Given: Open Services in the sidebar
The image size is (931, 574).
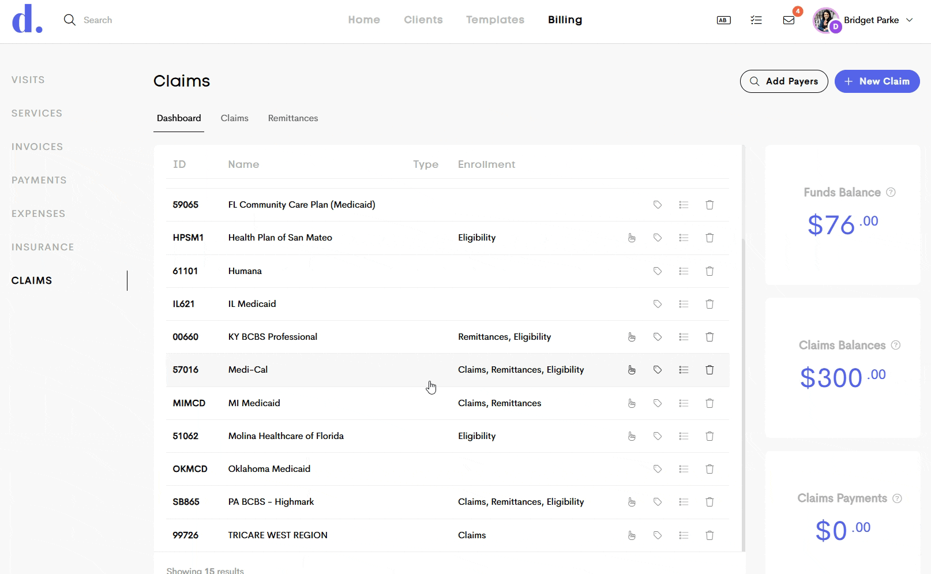Looking at the screenshot, I should [37, 113].
